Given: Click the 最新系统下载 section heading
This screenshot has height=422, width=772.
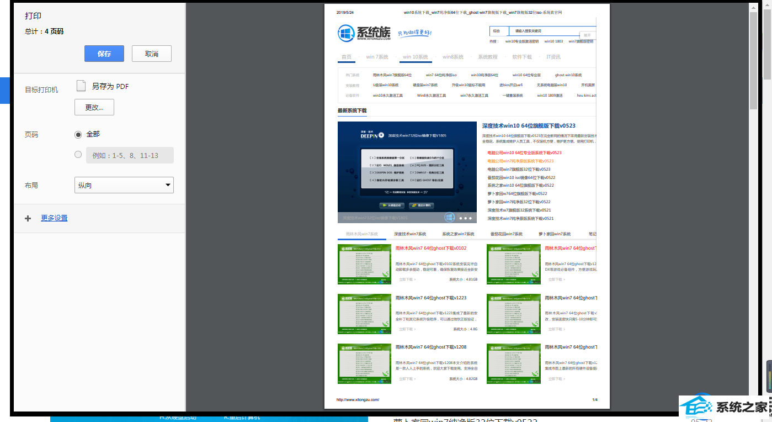Looking at the screenshot, I should pos(352,110).
